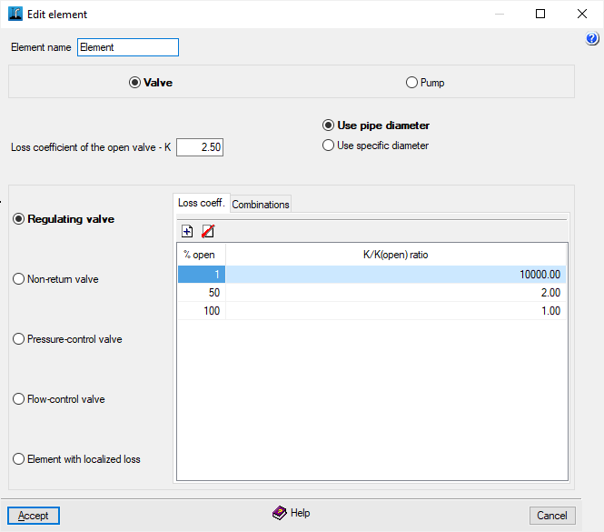
Task: Maximize the Edit element window
Action: 540,14
